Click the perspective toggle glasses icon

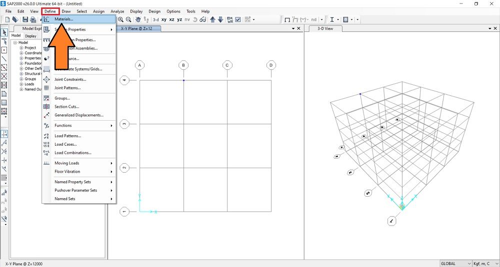pos(203,20)
